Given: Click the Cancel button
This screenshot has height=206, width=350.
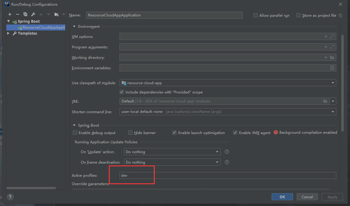Looking at the screenshot, I should point(307,197).
